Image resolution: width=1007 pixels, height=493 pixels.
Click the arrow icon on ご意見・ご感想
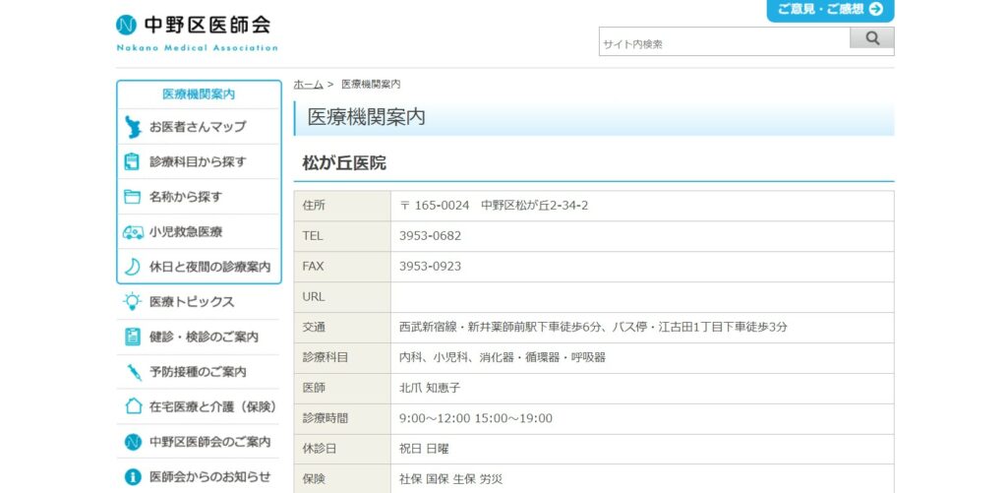(876, 9)
